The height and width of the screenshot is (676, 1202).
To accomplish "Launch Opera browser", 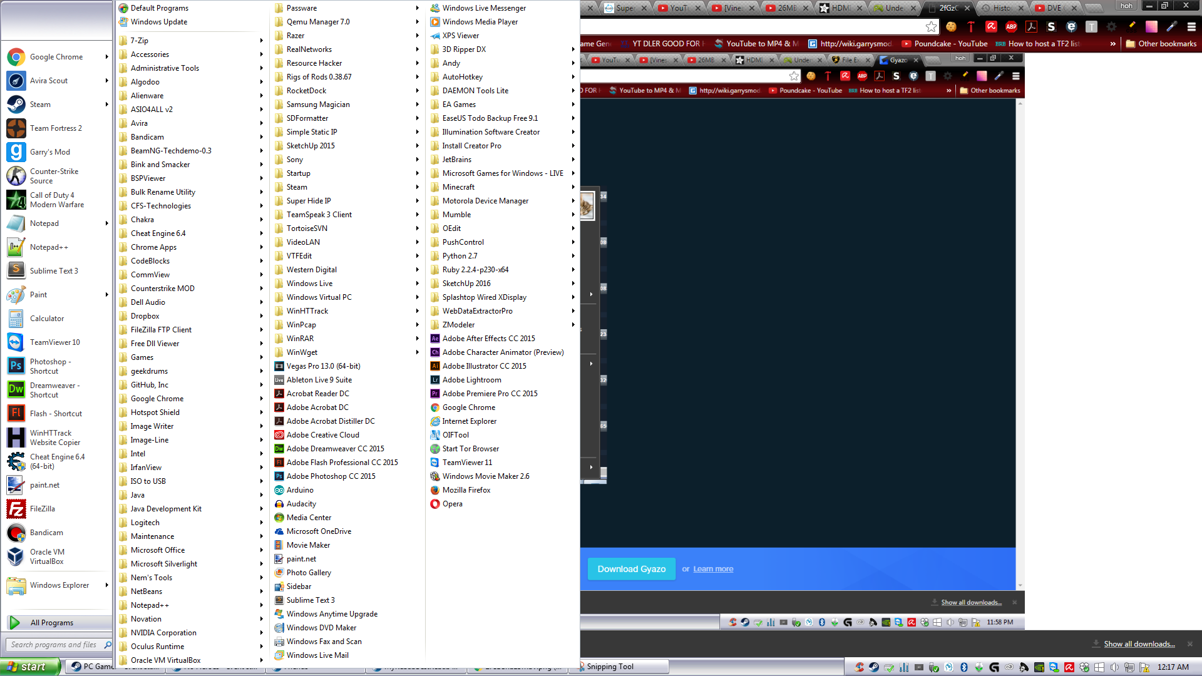I will [452, 504].
